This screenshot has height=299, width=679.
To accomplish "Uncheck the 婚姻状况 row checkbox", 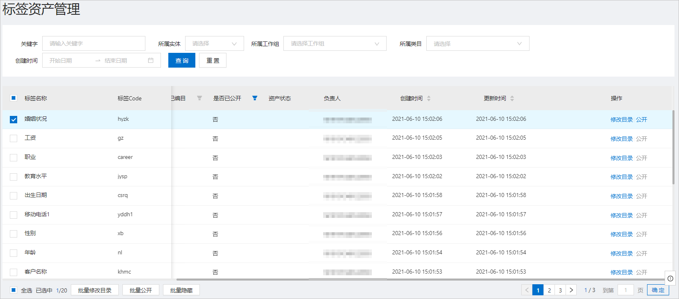I will tap(14, 120).
